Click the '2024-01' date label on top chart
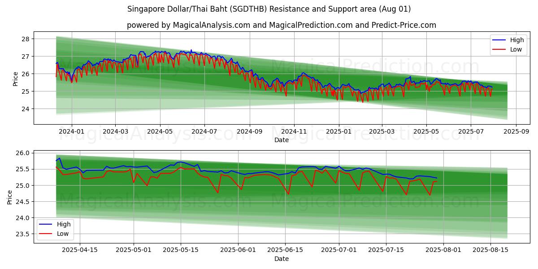The image size is (538, 269). (72, 132)
